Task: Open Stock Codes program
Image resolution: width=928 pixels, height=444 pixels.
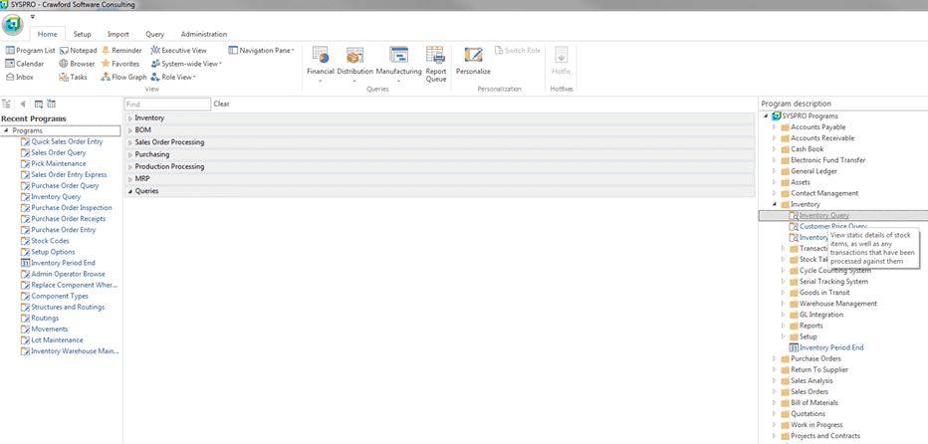Action: pyautogui.click(x=51, y=241)
